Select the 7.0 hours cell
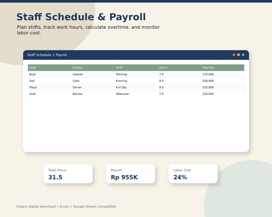 click(x=179, y=74)
